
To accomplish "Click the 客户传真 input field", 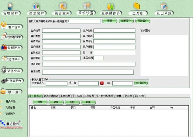I will pos(61,41).
